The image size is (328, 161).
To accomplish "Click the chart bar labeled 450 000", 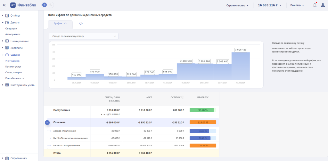I will tap(77, 78).
